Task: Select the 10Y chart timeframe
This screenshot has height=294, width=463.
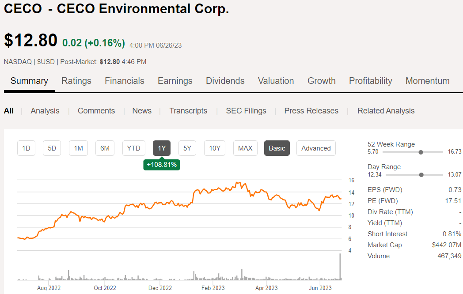Action: pyautogui.click(x=214, y=148)
